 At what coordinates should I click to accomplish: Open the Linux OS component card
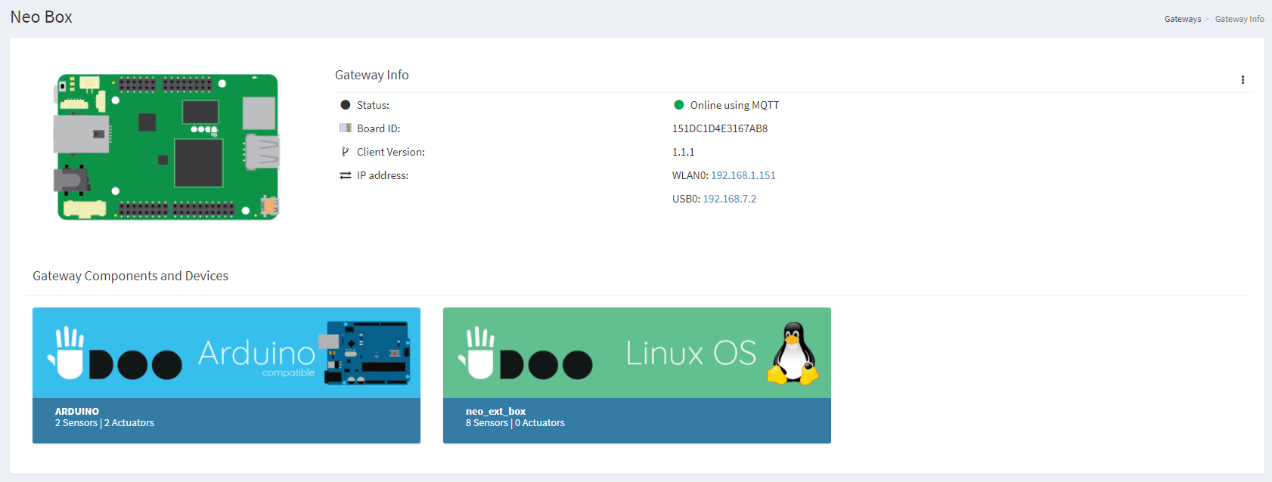(x=637, y=375)
